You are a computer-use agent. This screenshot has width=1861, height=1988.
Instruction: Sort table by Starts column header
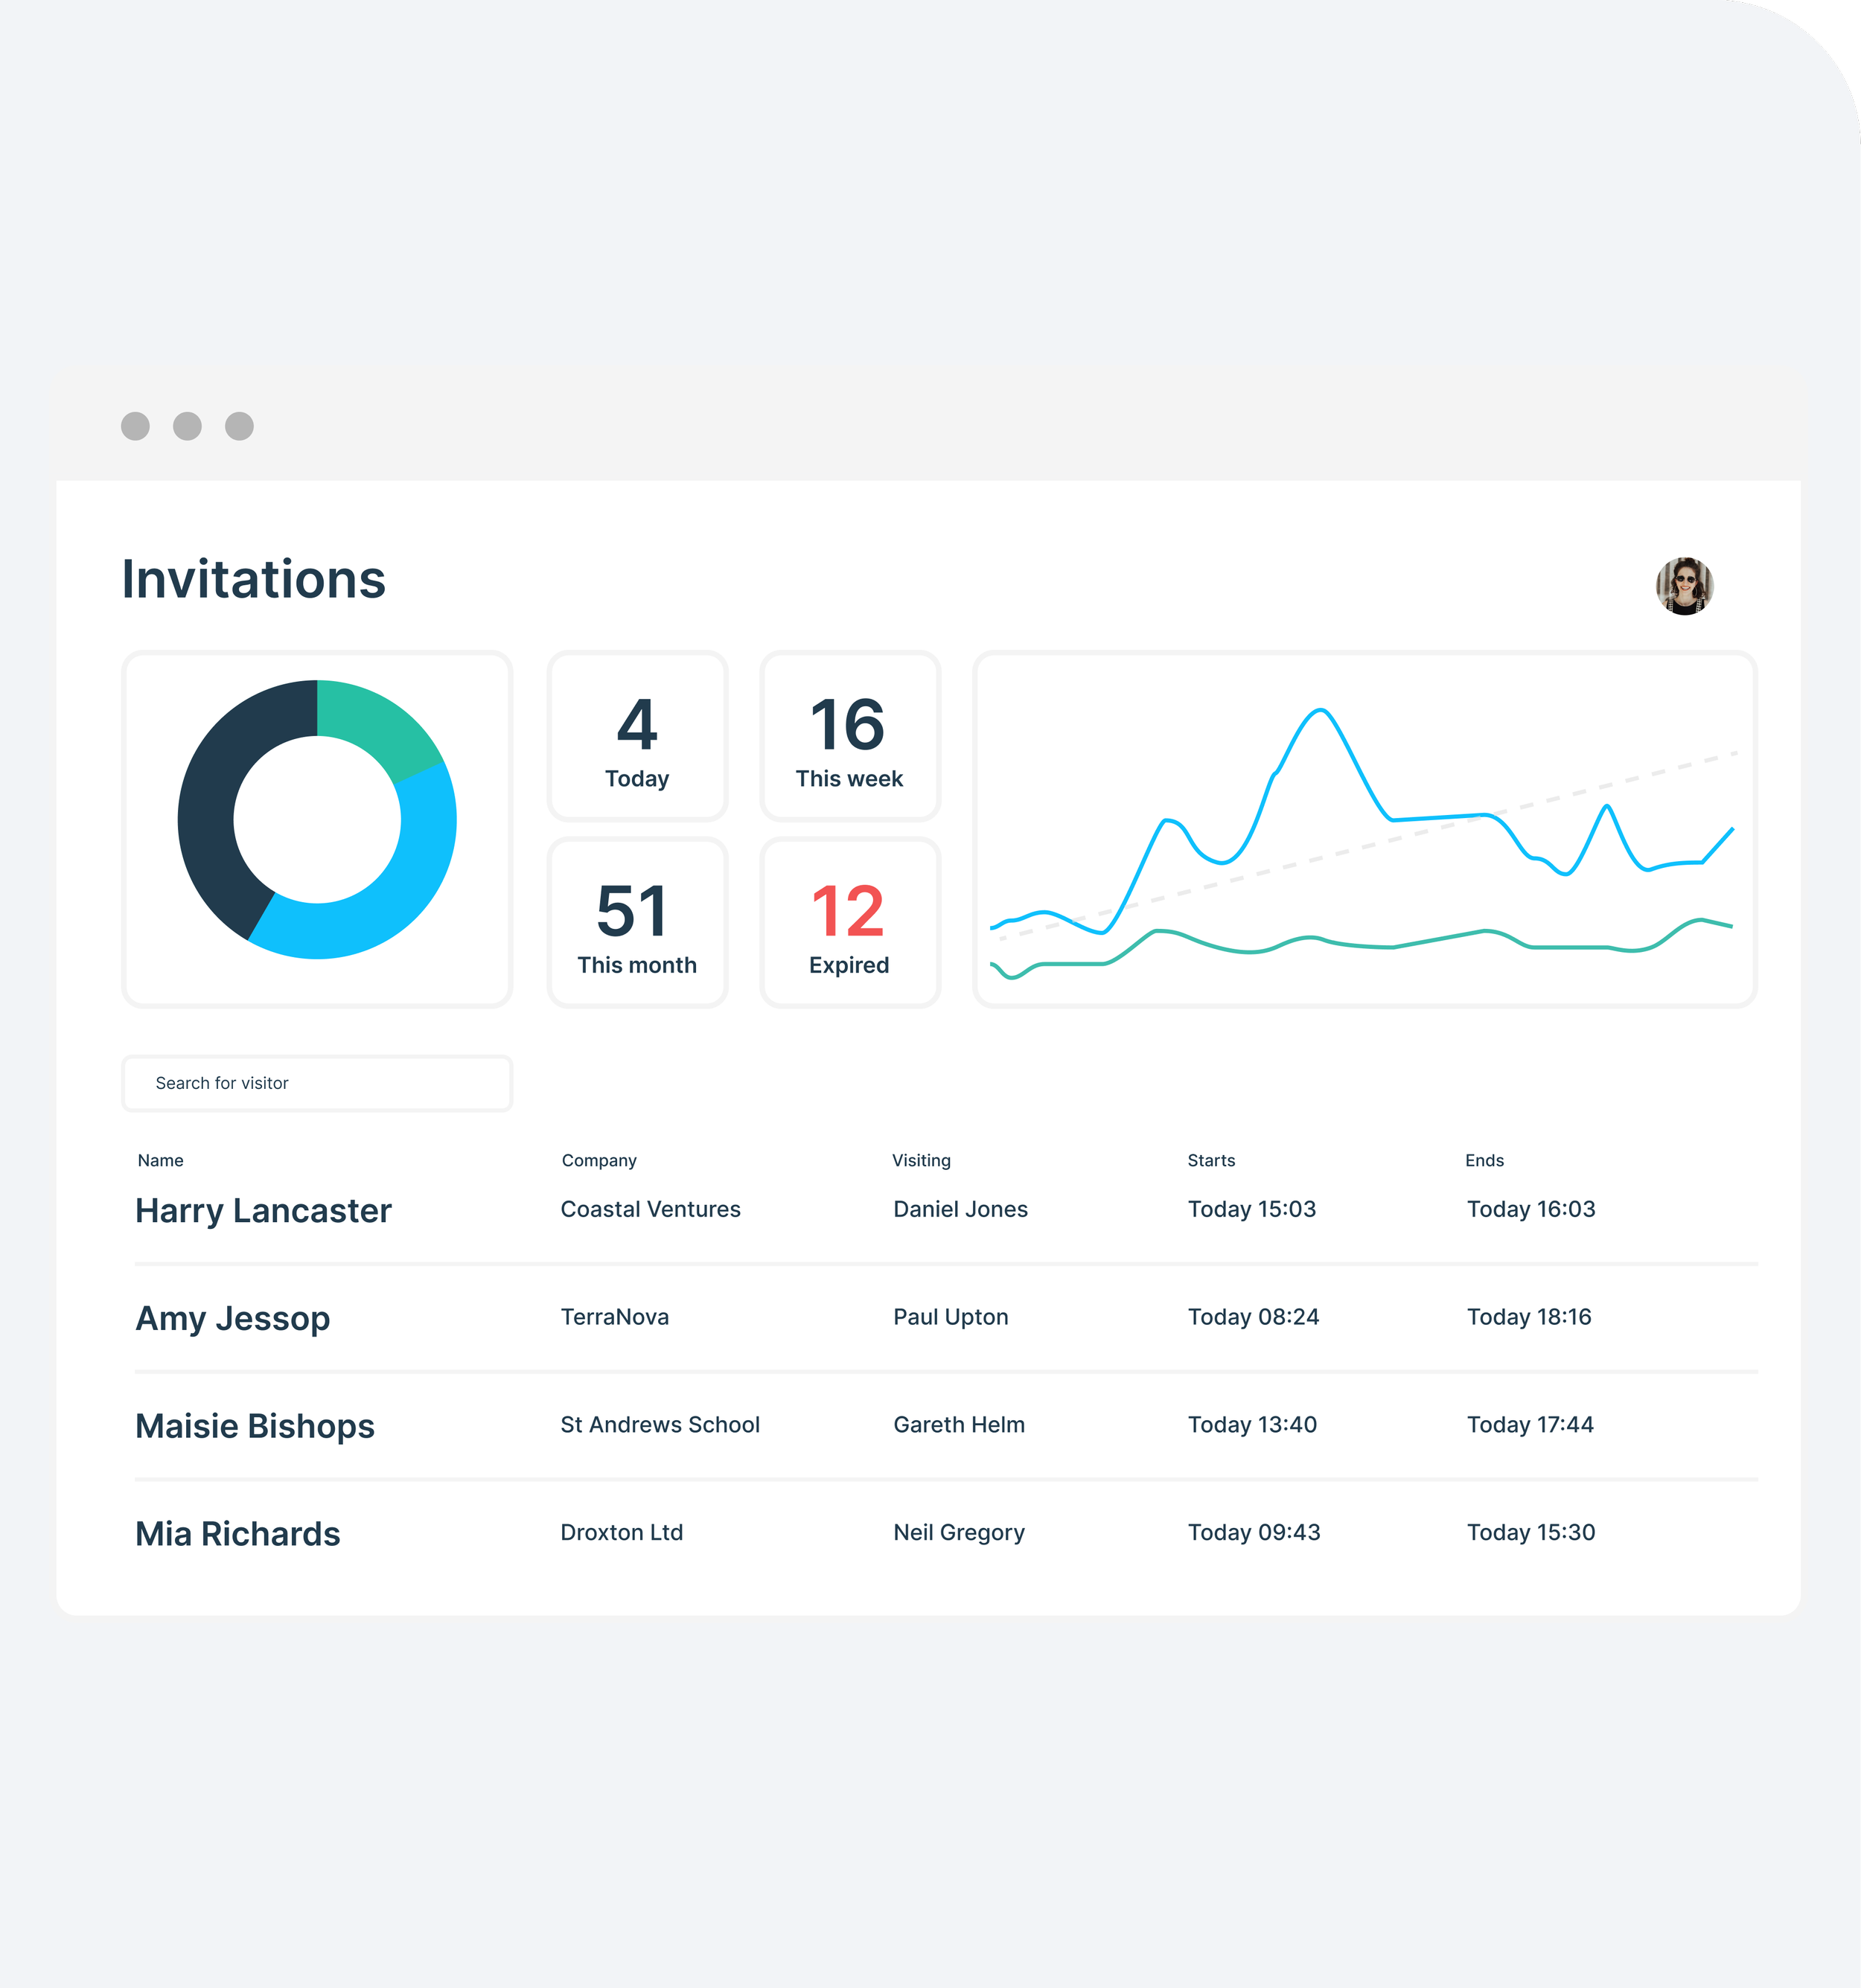pyautogui.click(x=1210, y=1160)
